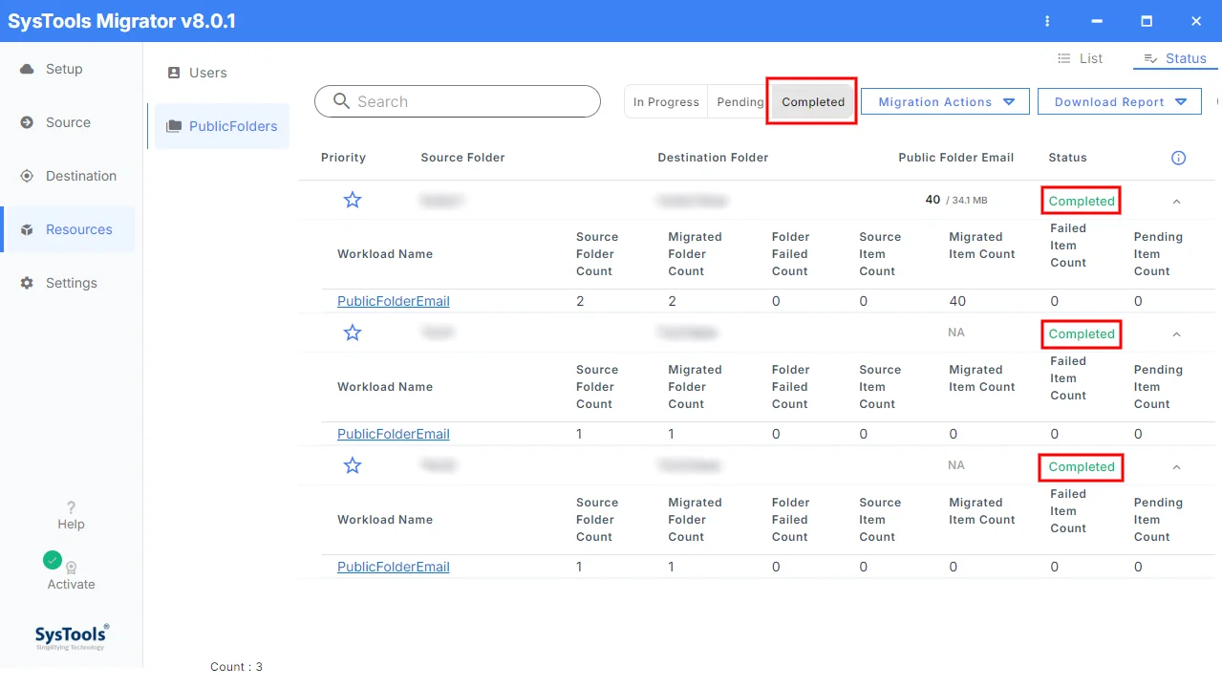Go to the Destination section
Screen dimensions: 1222x688
(x=81, y=176)
